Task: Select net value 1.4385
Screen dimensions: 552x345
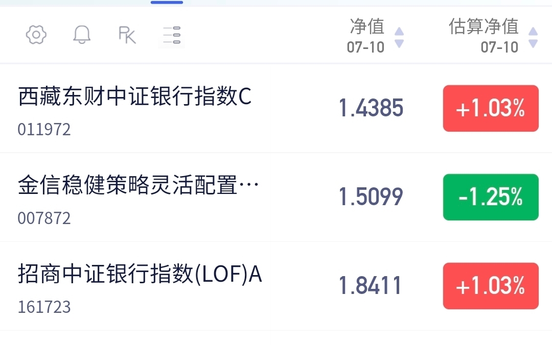Action: (371, 108)
